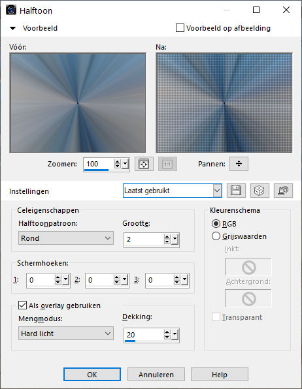The image size is (302, 389).
Task: Select the RGB radio button
Action: 216,223
